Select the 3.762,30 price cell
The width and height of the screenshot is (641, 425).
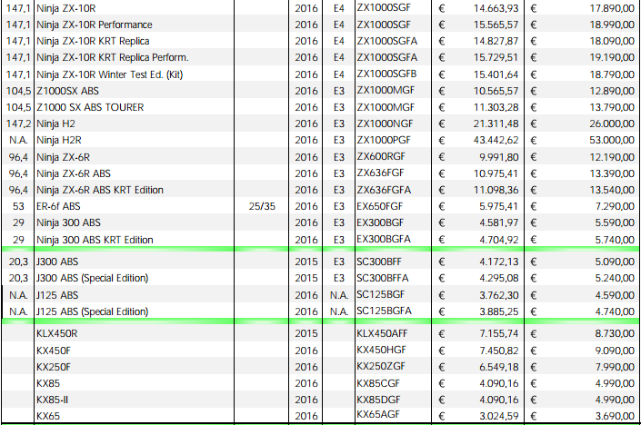[499, 295]
